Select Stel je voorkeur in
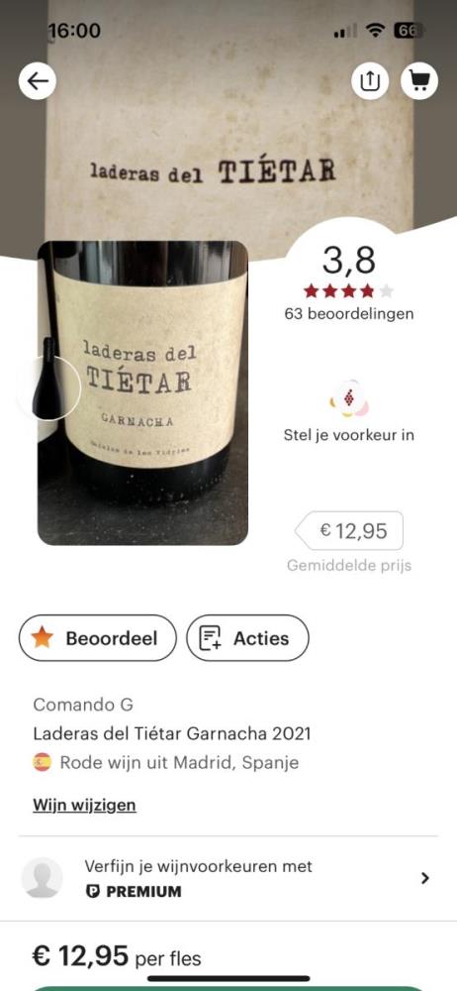This screenshot has width=457, height=991. tap(349, 435)
